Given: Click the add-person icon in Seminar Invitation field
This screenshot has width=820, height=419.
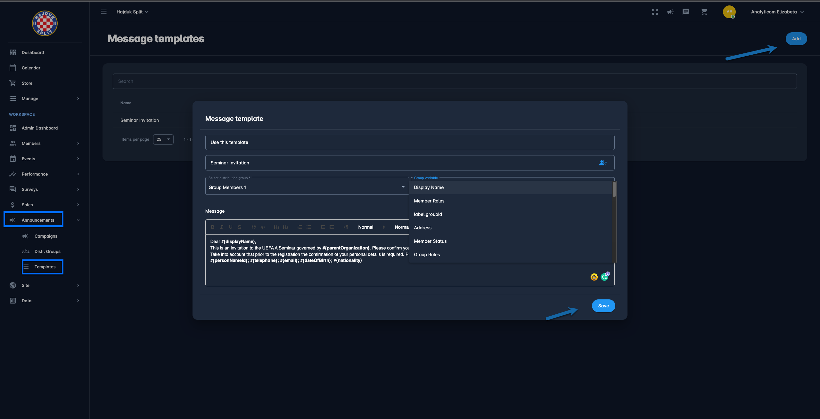Looking at the screenshot, I should coord(603,163).
